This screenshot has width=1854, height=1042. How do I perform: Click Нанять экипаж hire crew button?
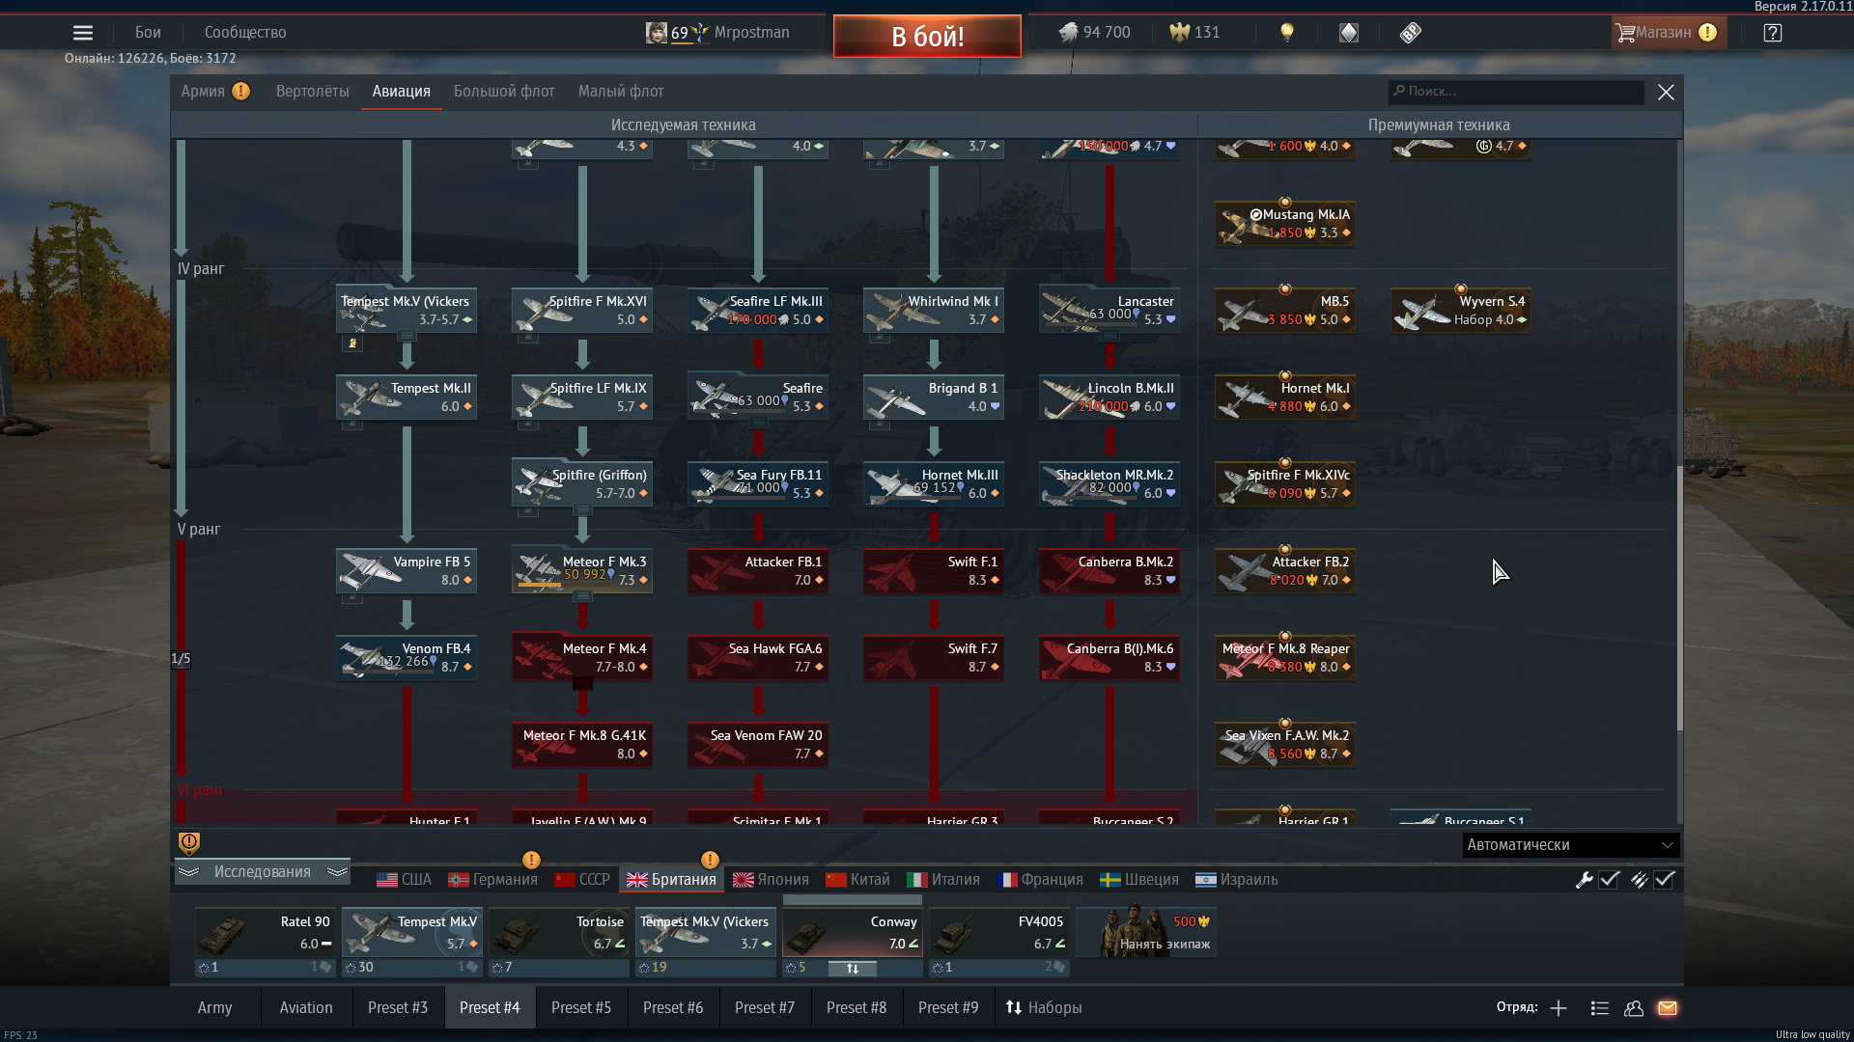(x=1146, y=932)
